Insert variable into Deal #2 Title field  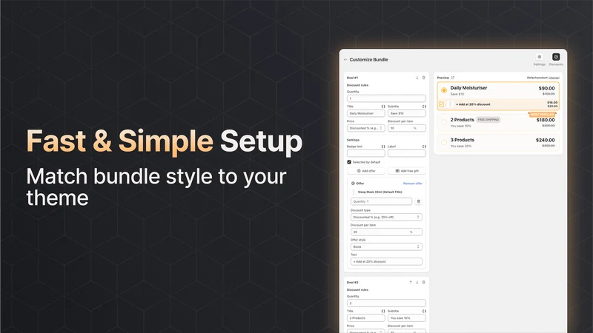[x=383, y=311]
